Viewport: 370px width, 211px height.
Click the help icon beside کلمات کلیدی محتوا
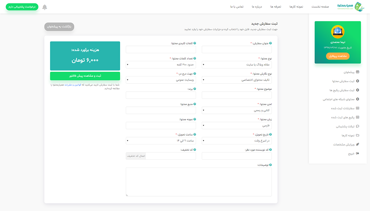[195, 43]
